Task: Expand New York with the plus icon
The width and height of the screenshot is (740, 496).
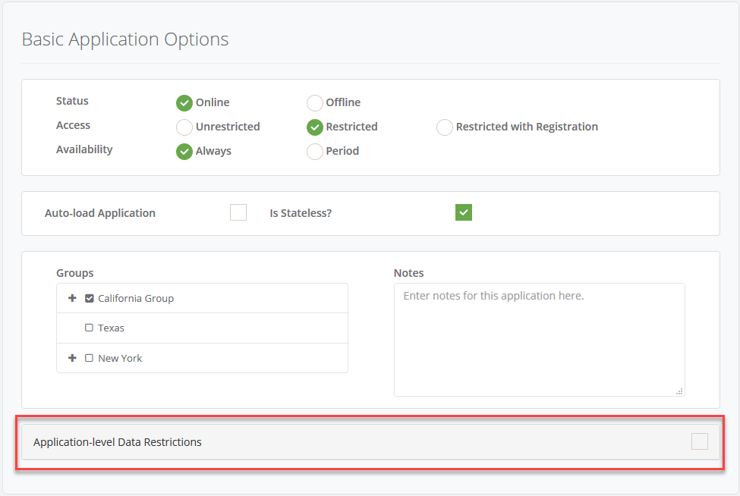Action: [x=72, y=357]
